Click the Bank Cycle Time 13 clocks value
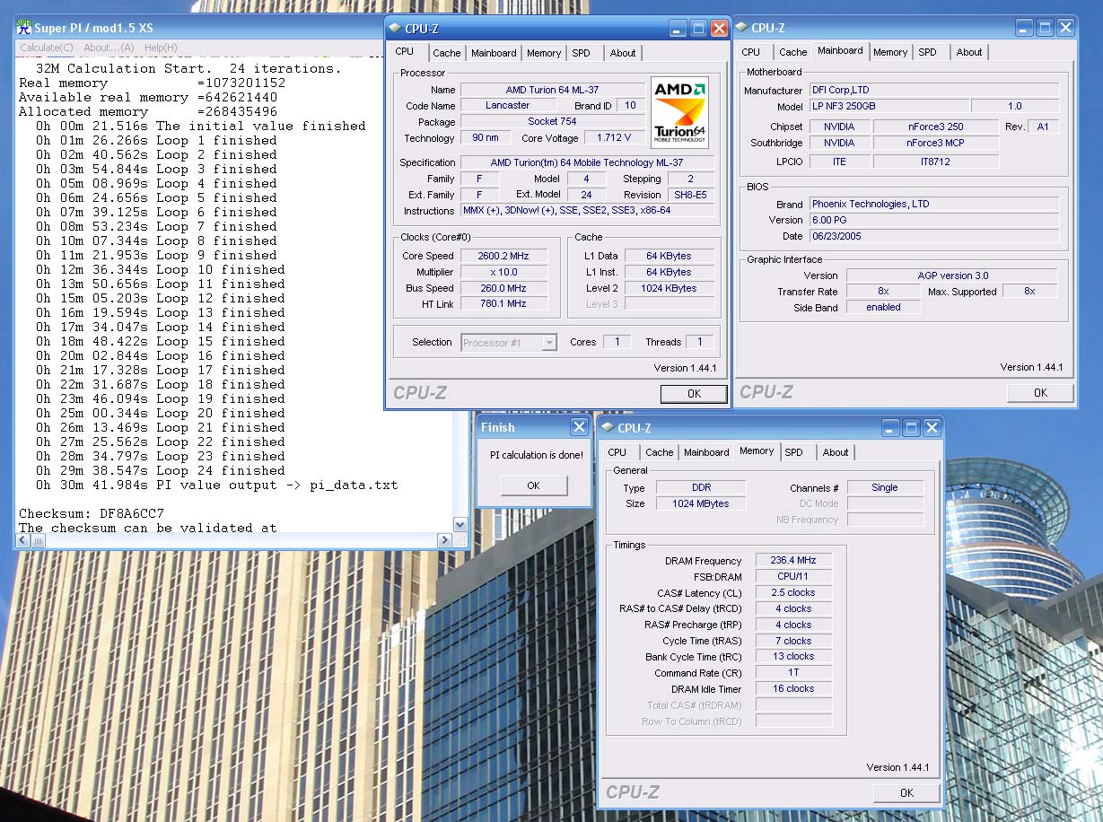Screen dimensions: 1103x822 tap(794, 657)
